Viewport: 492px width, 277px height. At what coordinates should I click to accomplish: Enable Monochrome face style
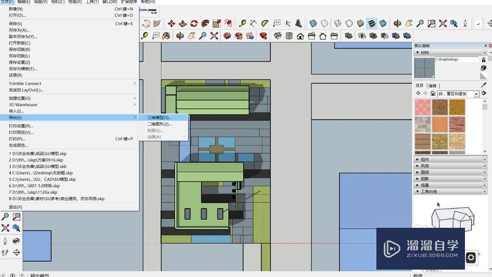pos(383,24)
